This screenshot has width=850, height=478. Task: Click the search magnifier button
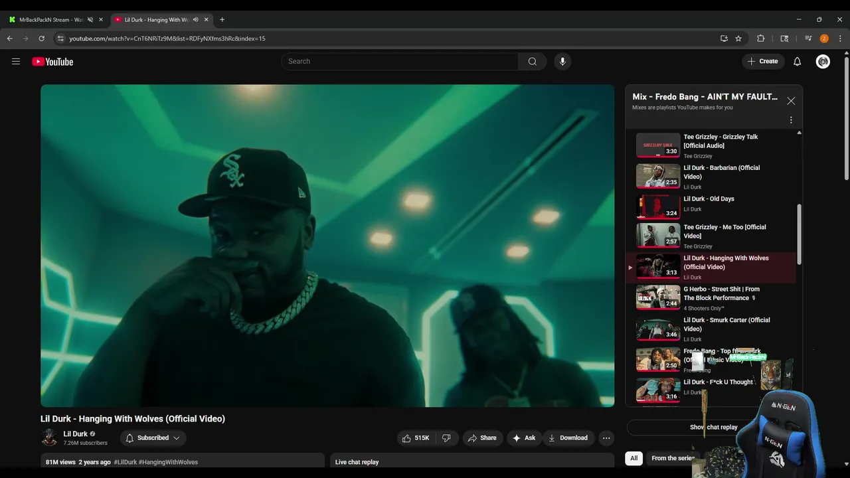pyautogui.click(x=532, y=61)
